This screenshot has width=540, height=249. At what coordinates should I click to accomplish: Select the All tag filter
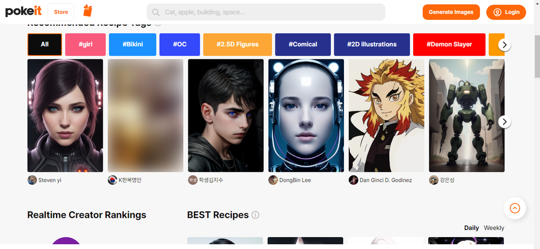45,44
